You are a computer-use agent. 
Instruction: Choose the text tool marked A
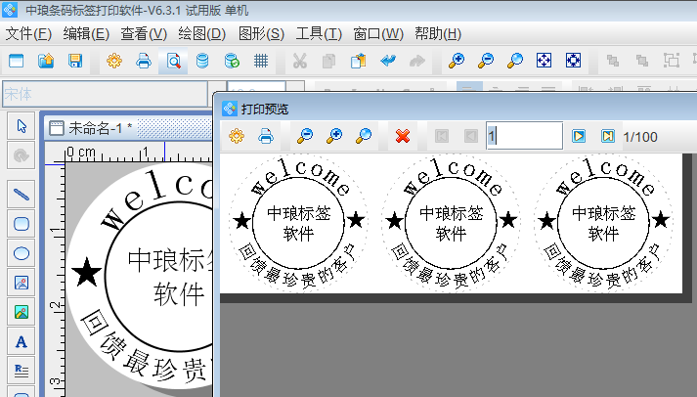[22, 341]
